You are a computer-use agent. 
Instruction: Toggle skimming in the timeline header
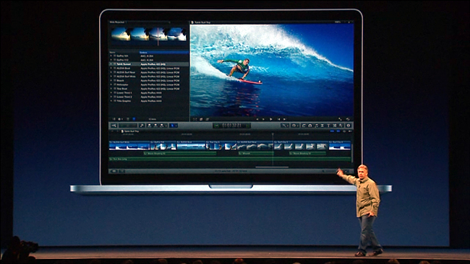point(332,131)
